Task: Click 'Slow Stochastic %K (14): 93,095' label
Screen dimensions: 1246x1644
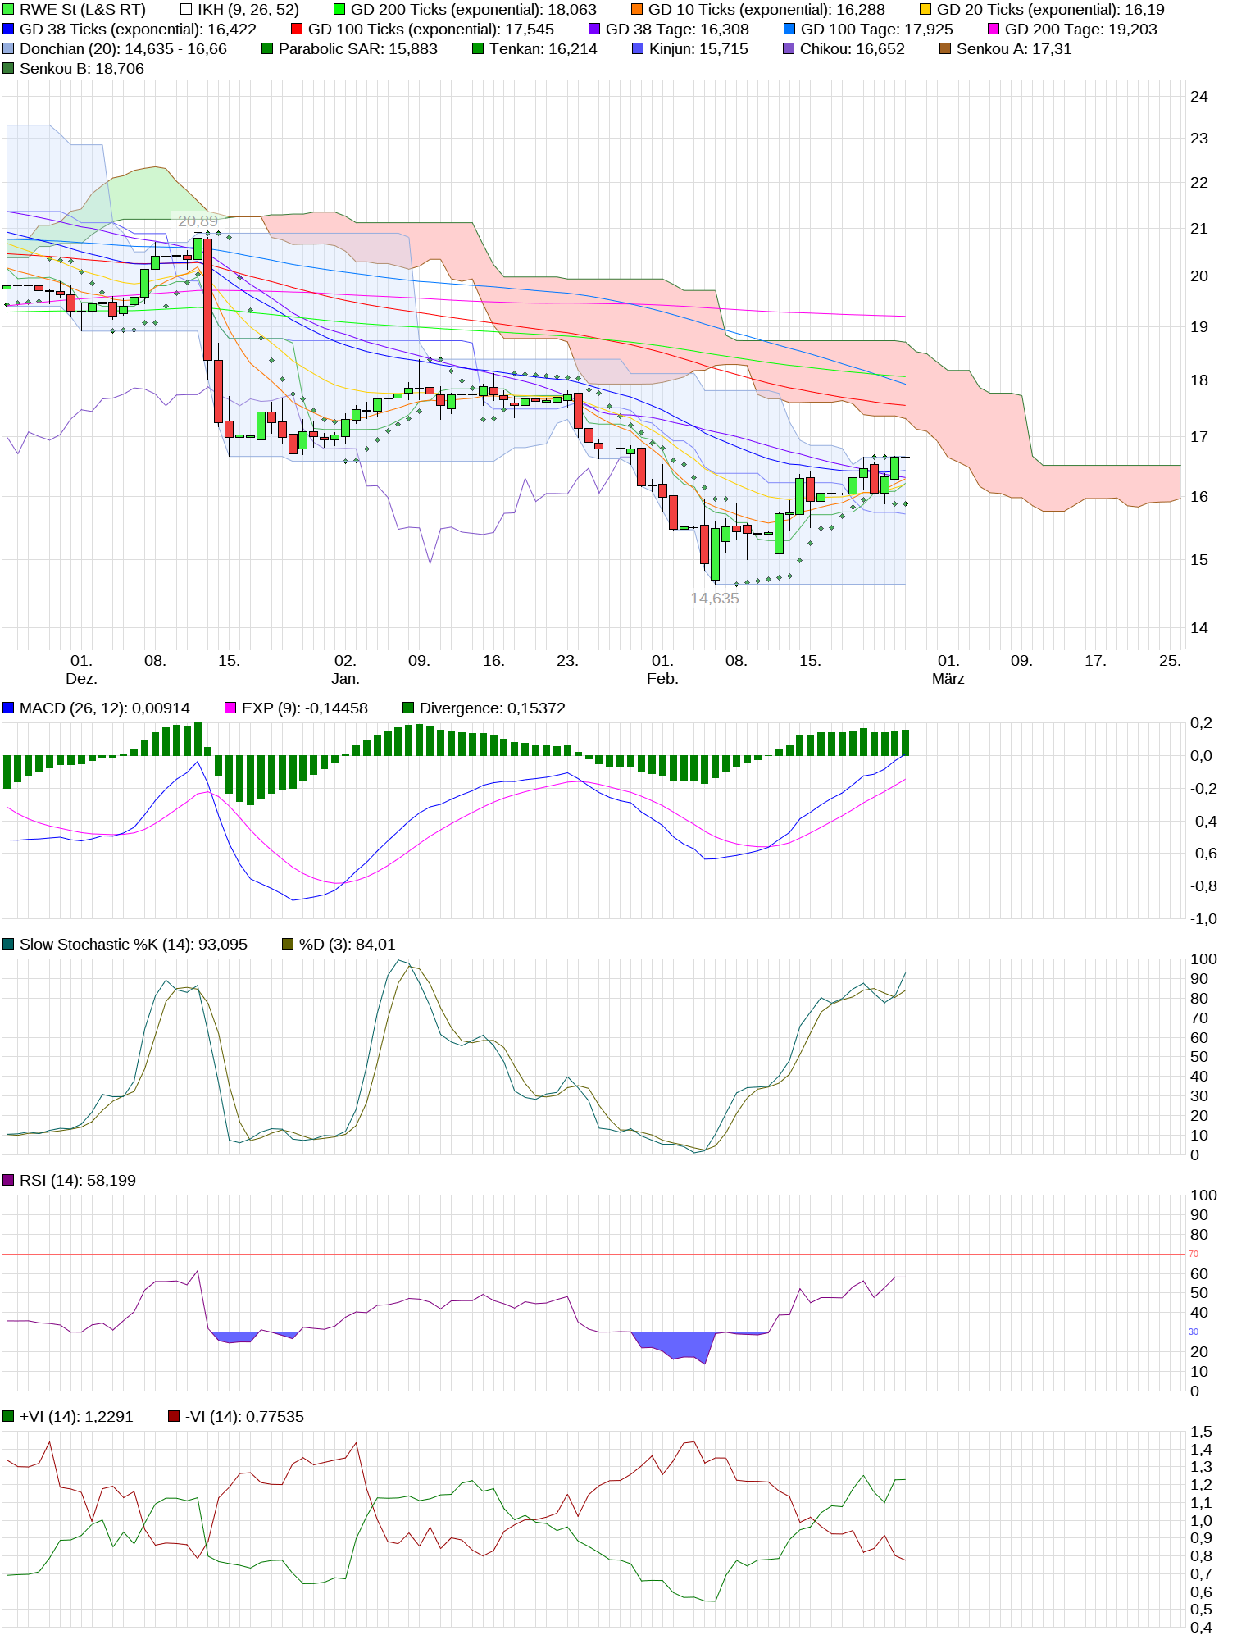Action: tap(134, 945)
